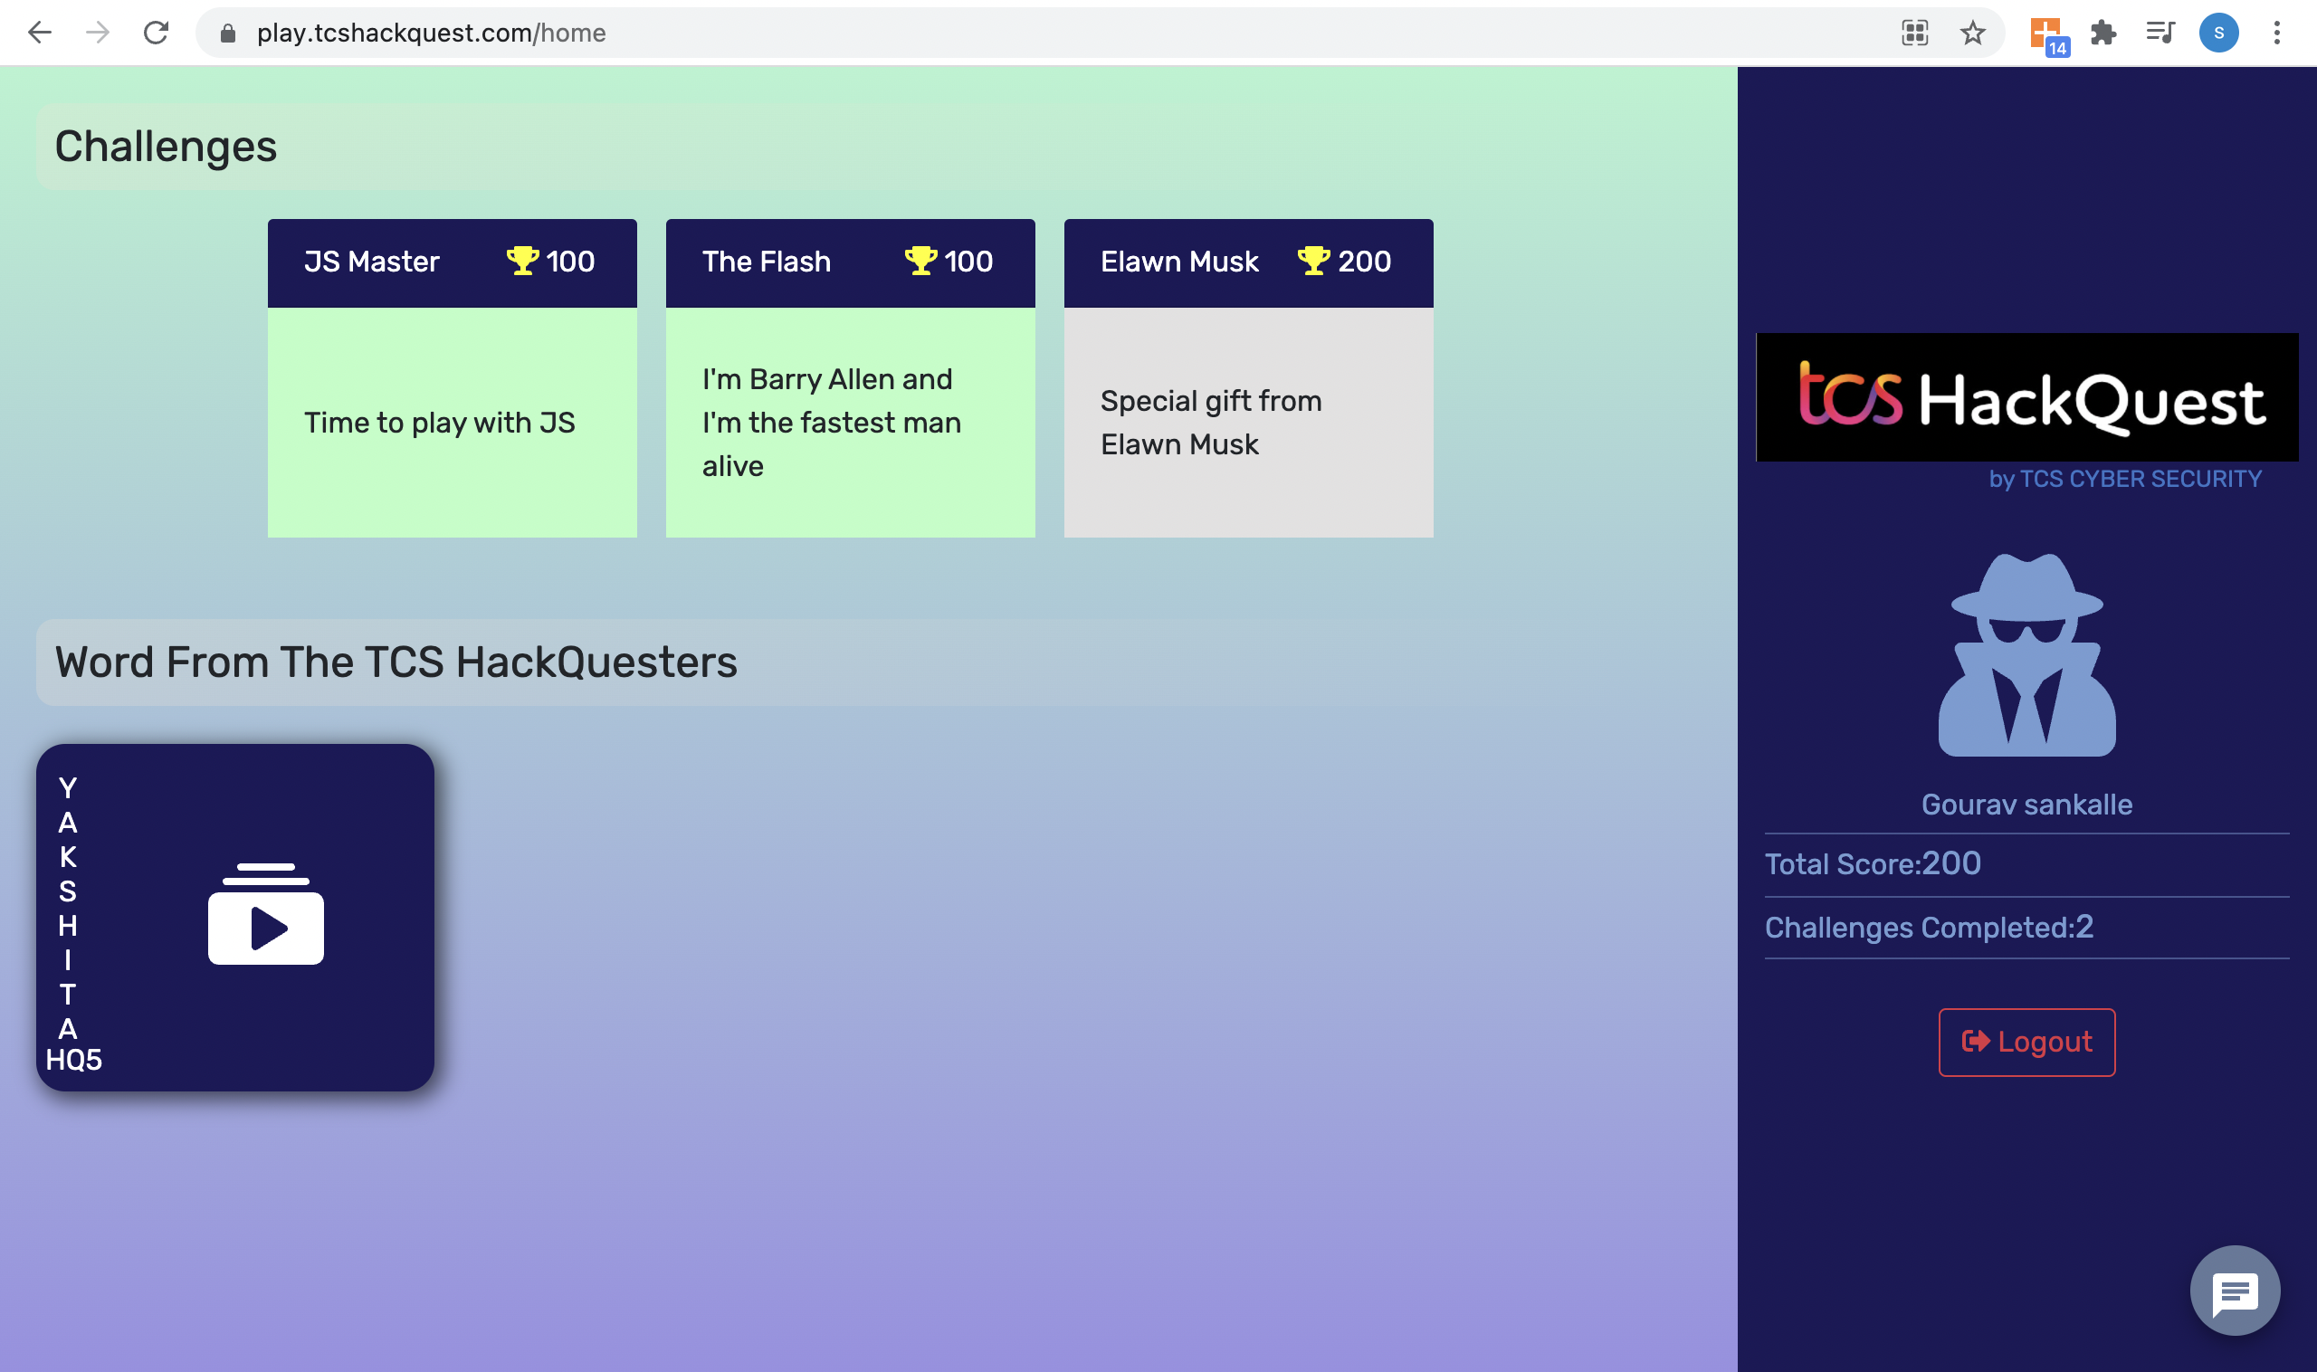This screenshot has height=1372, width=2317.
Task: Click the Logout button
Action: pyautogui.click(x=2026, y=1042)
